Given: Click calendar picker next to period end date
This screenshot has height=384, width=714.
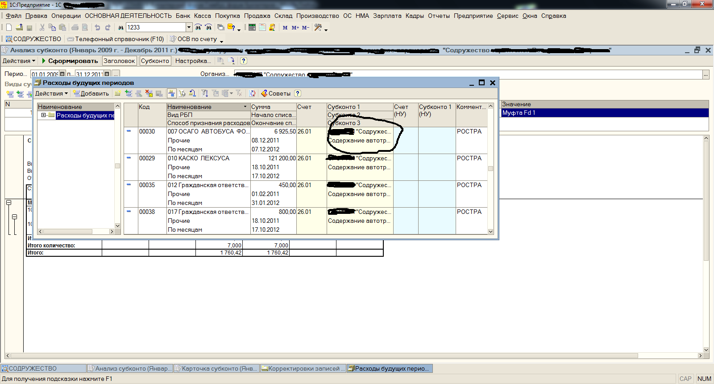Looking at the screenshot, I should coord(107,74).
